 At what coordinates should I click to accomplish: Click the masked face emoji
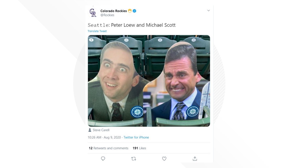(130, 11)
